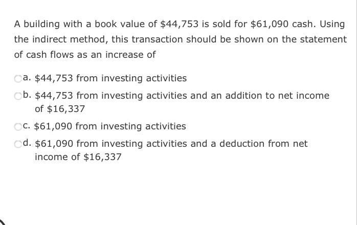The width and height of the screenshot is (357, 225).
Task: Click answer text '$44,753 from investing activities' in option a
Action: [110, 79]
